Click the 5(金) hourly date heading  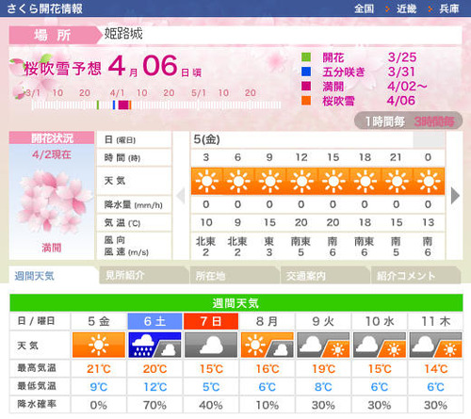click(206, 139)
